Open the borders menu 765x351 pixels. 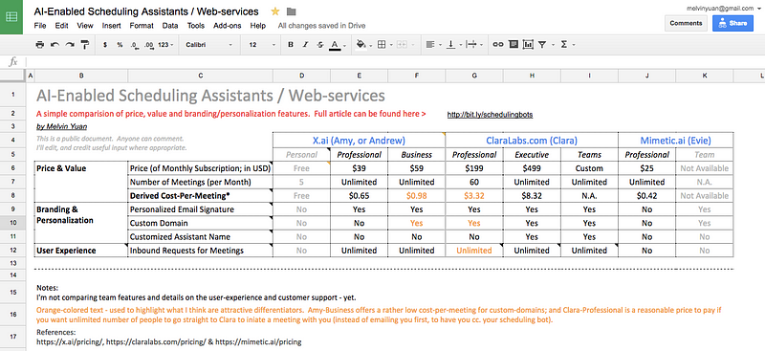[x=382, y=44]
